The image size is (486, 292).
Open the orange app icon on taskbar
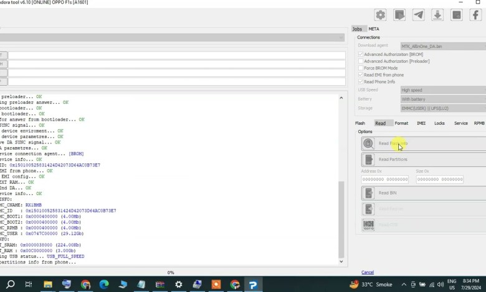216,285
